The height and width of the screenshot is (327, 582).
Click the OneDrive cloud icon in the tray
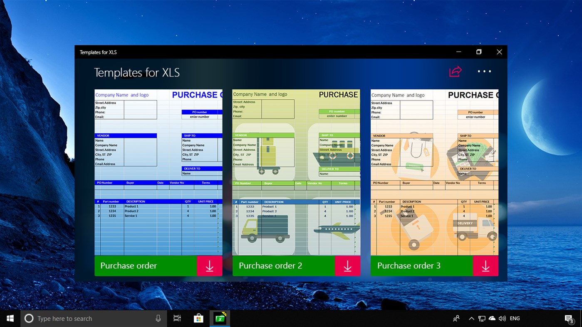(x=492, y=318)
